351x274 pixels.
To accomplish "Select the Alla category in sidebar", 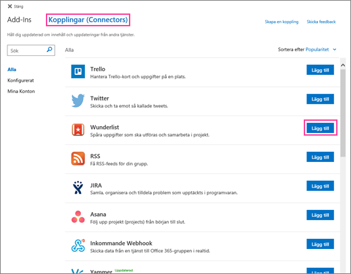I will click(12, 70).
